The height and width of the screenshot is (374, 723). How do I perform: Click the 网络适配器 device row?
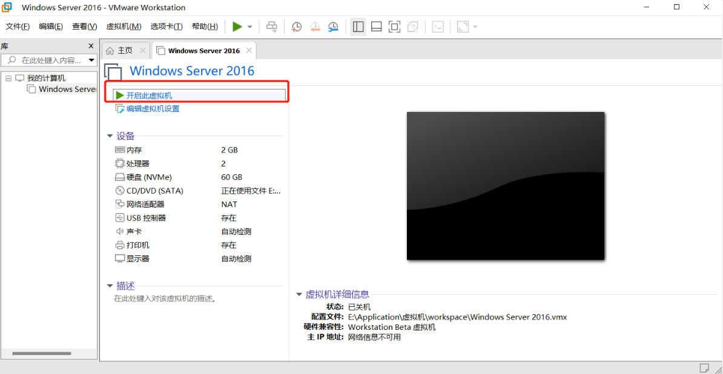(198, 204)
